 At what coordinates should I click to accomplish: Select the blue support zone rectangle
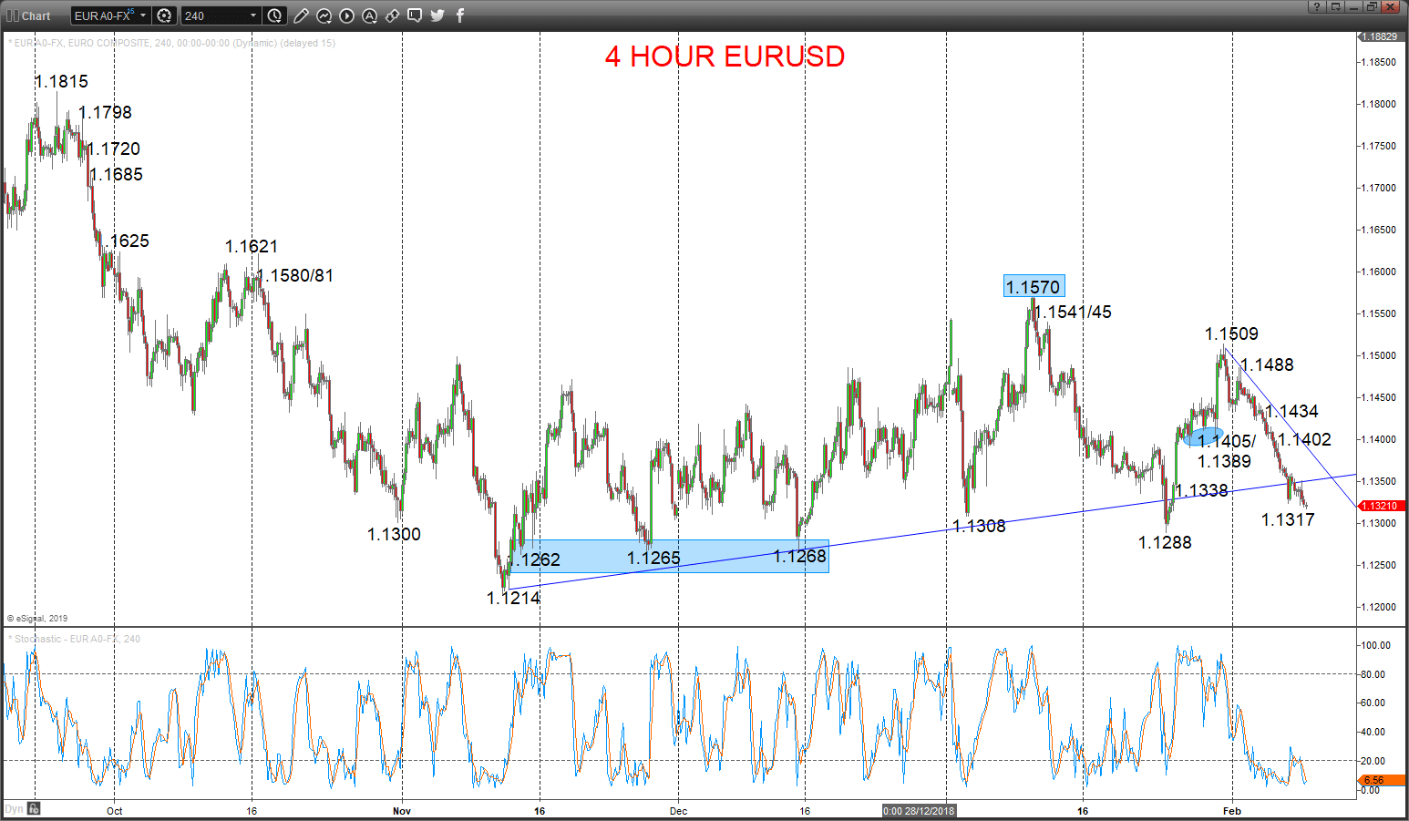669,556
